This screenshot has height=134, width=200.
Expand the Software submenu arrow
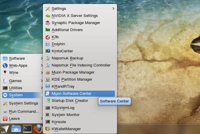[x=42, y=59]
